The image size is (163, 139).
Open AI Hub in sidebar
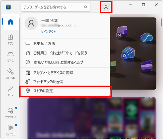click(10, 74)
